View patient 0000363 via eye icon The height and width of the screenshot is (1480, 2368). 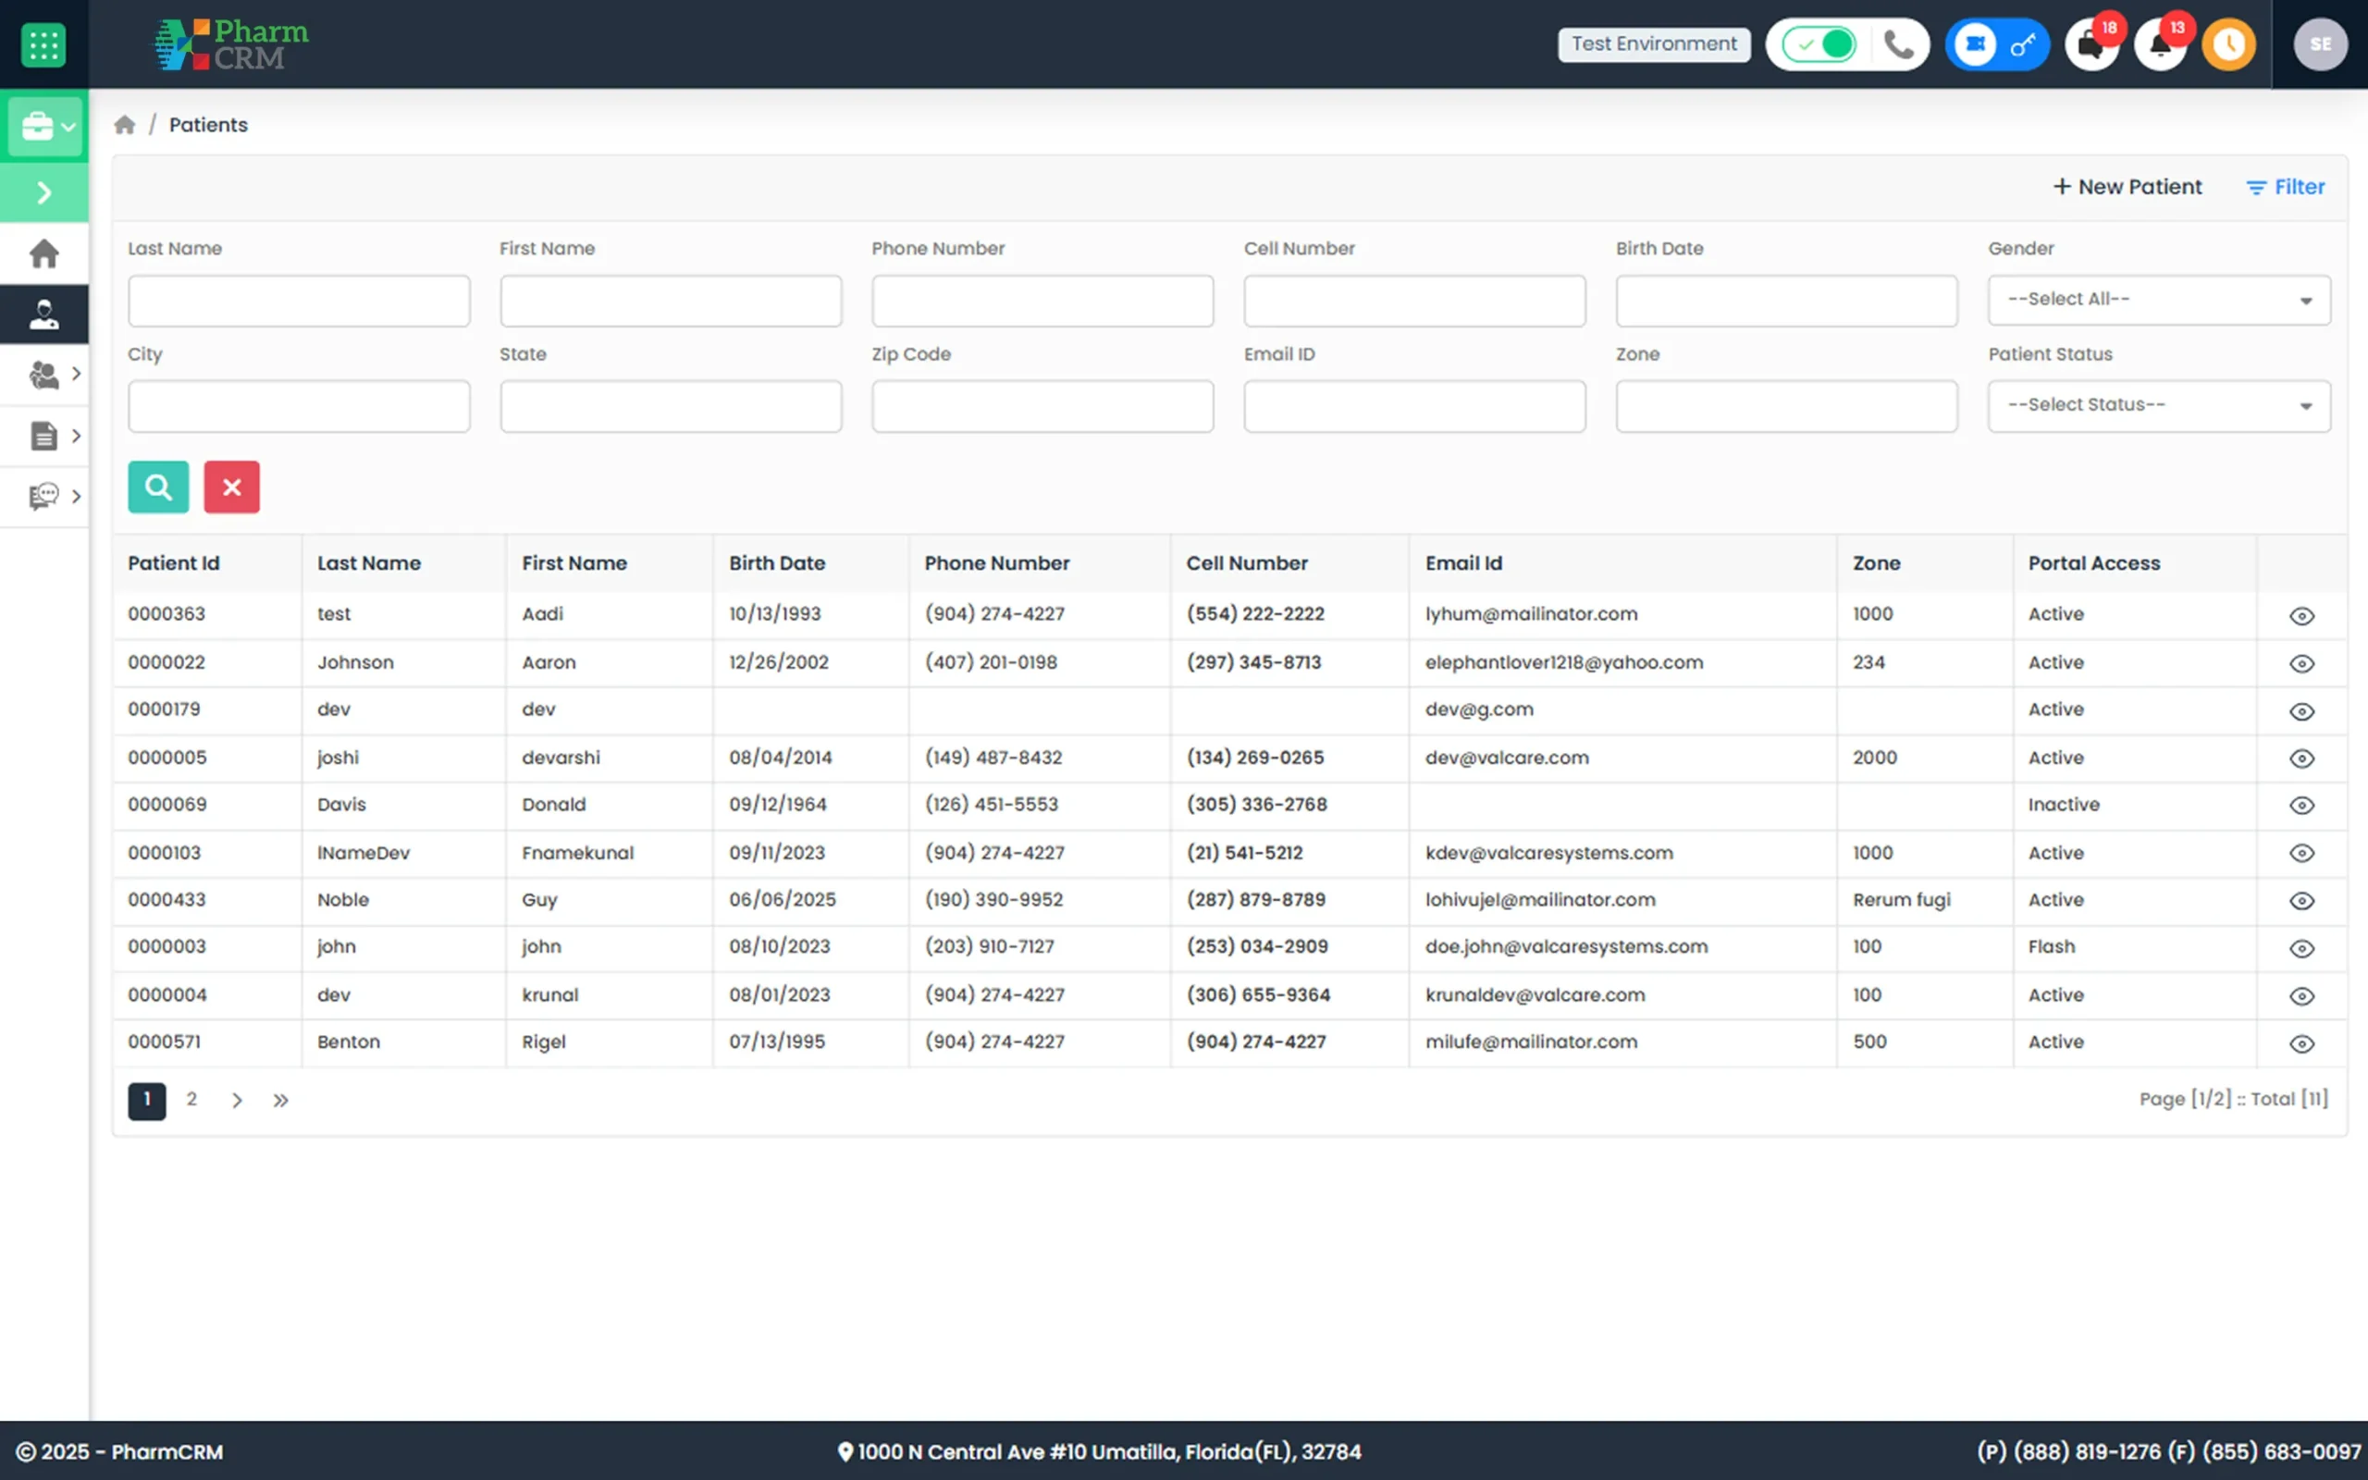pos(2301,616)
